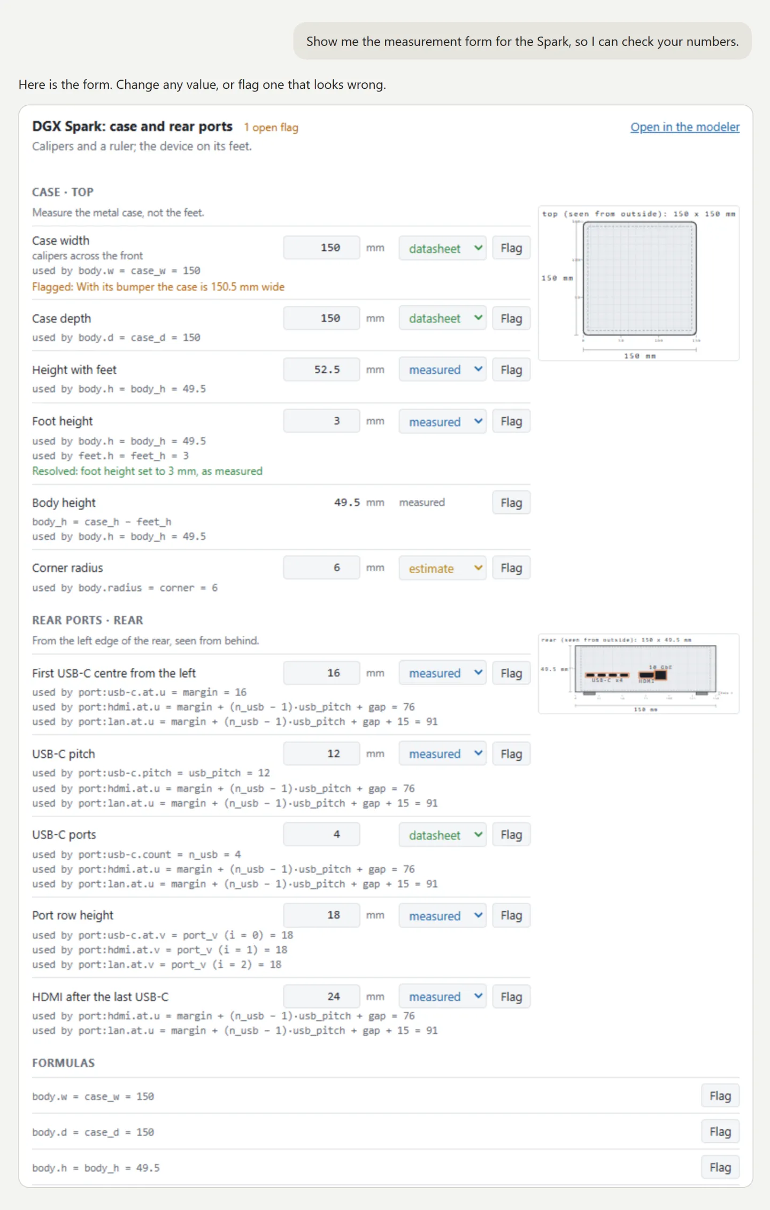Click the 'Resolved: foot height set' note
This screenshot has width=770, height=1210.
(x=147, y=471)
